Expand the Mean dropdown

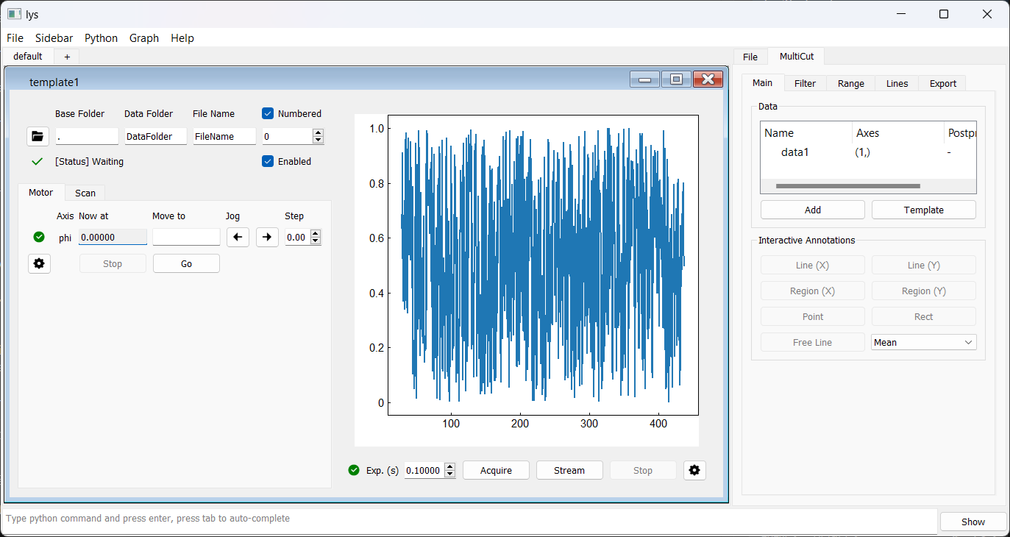coord(967,342)
